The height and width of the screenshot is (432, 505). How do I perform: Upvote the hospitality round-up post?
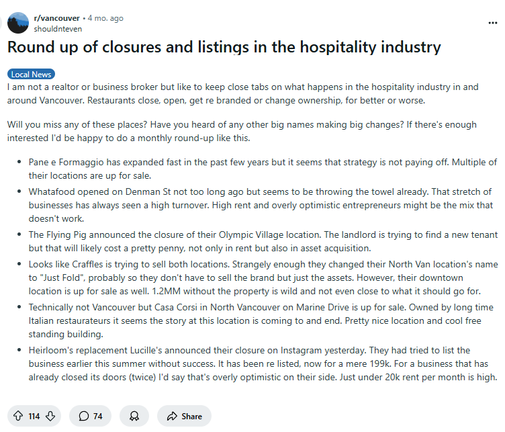(x=18, y=416)
